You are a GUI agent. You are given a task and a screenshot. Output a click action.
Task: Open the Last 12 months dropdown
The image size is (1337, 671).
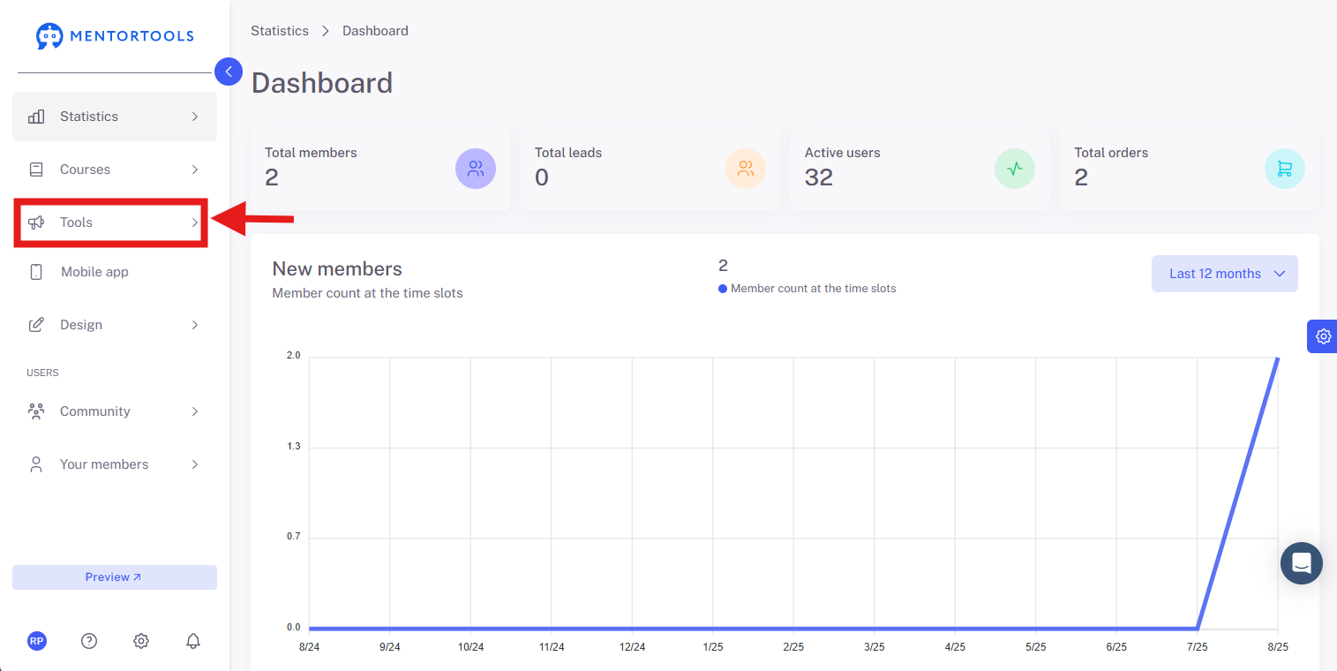[1225, 274]
